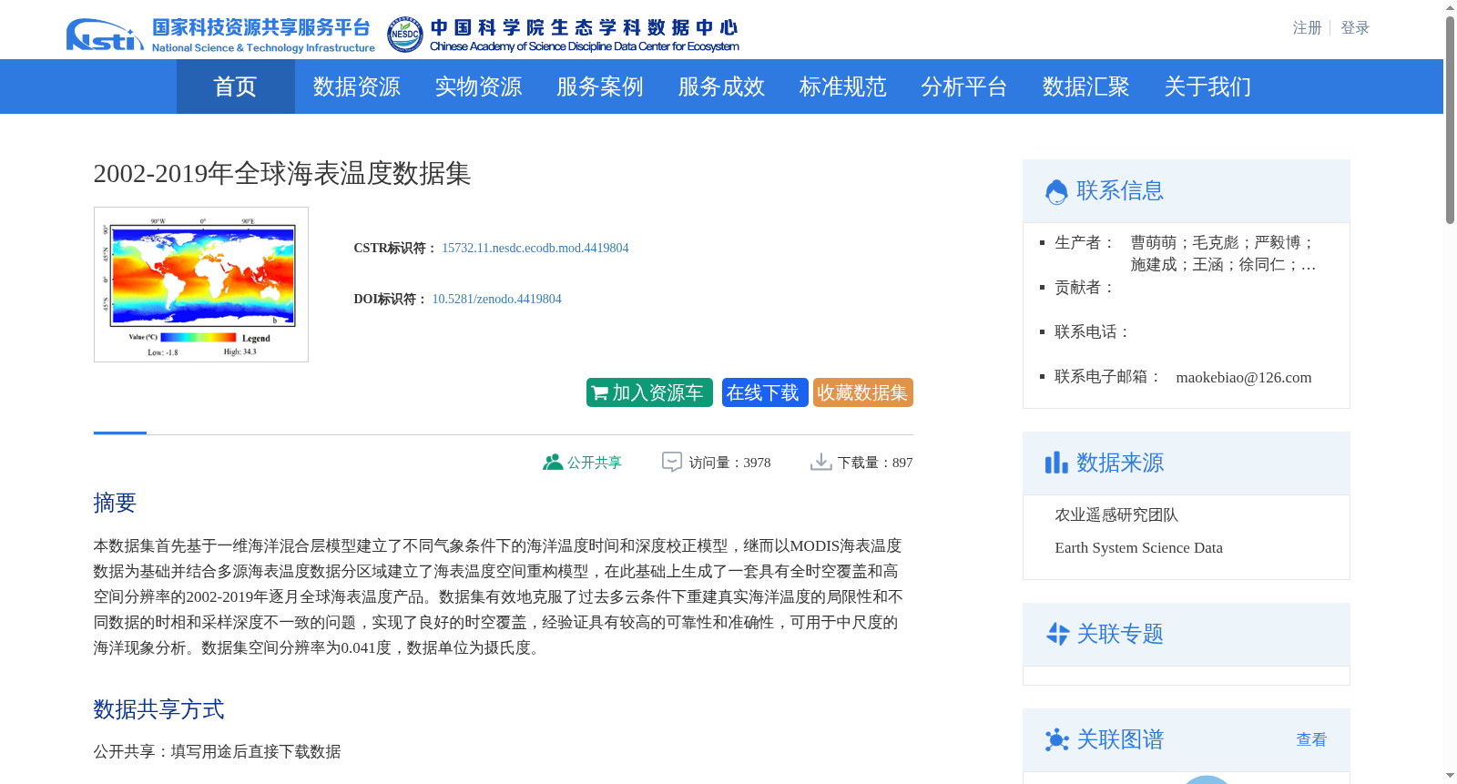Click the 关联图谱 network icon
1457x784 pixels.
[x=1056, y=739]
